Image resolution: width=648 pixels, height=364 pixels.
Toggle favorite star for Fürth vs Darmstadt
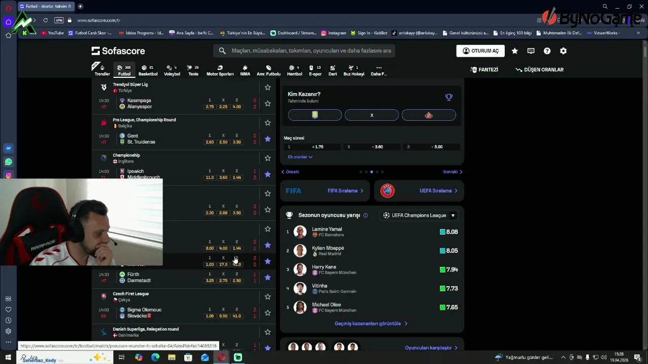(268, 278)
